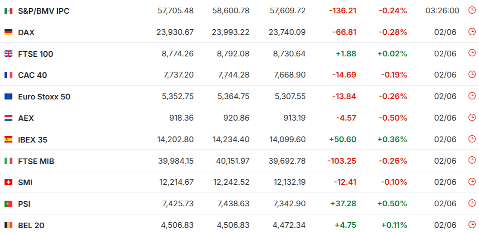The image size is (479, 233).
Task: Click the SMI last price 12,214.67
Action: click(176, 182)
